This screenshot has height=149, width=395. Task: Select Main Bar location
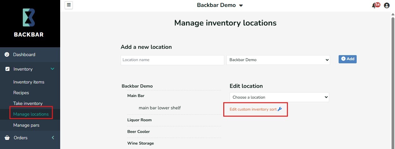click(136, 95)
